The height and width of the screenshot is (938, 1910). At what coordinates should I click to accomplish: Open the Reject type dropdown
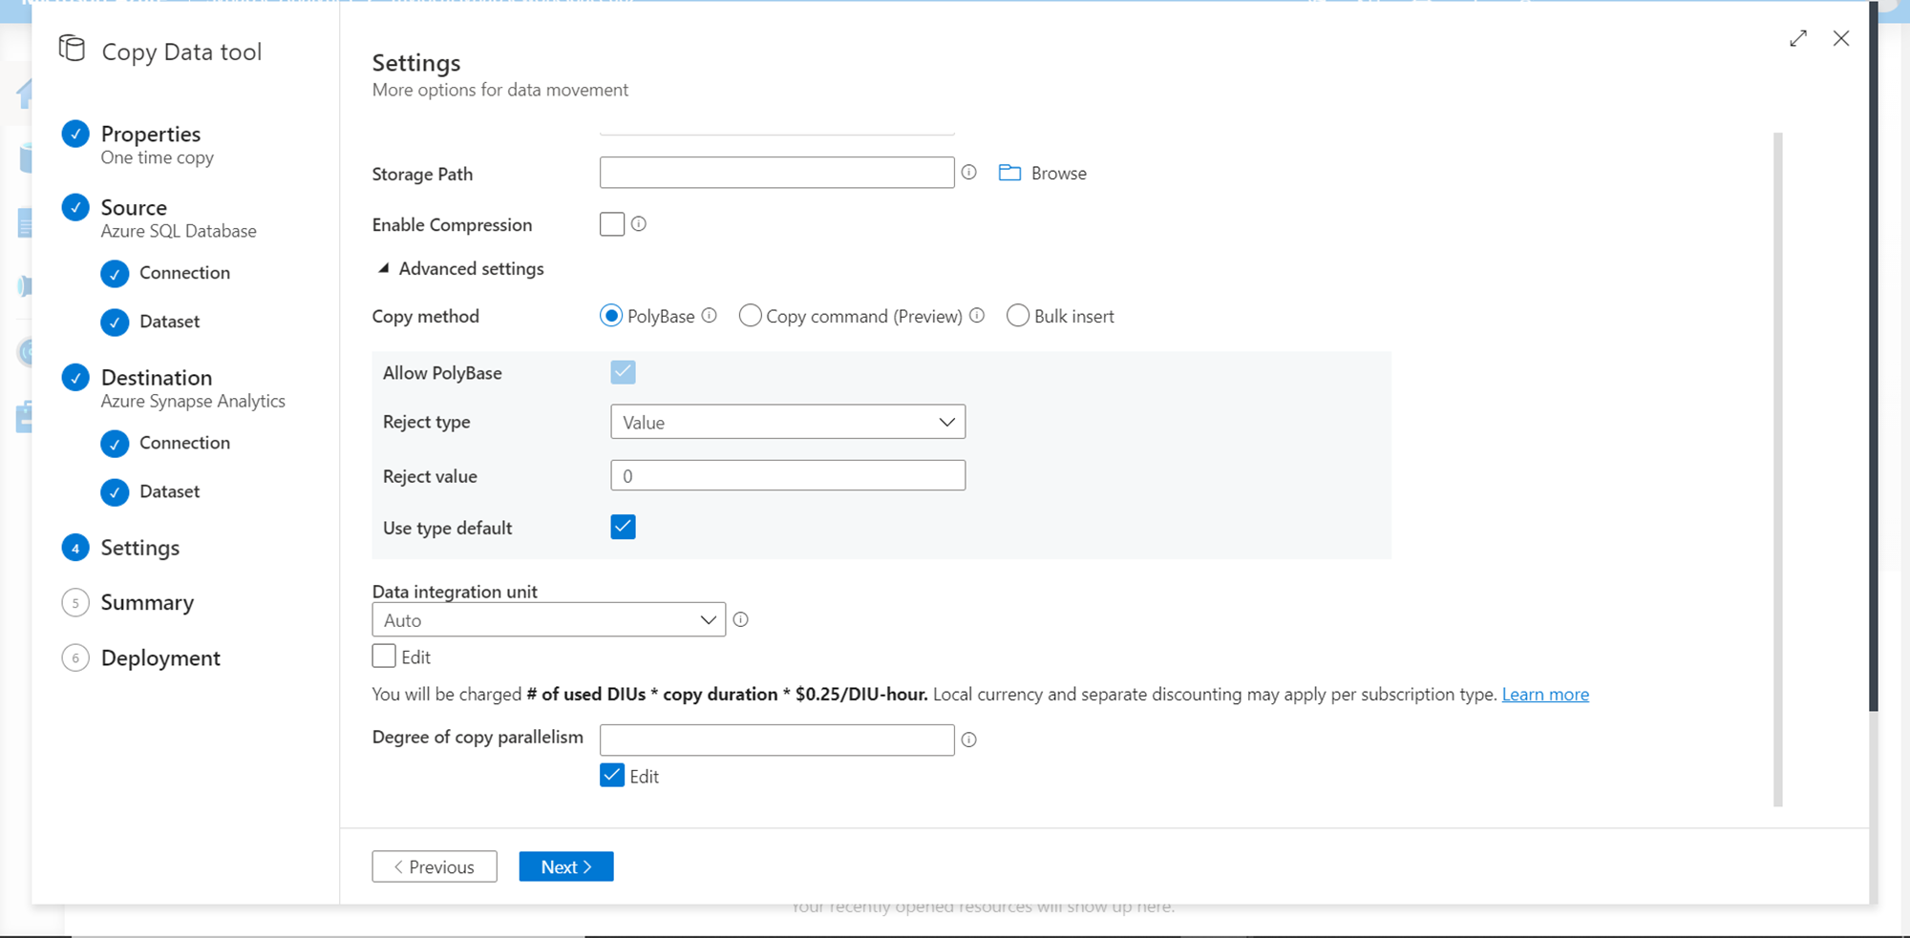click(x=788, y=422)
